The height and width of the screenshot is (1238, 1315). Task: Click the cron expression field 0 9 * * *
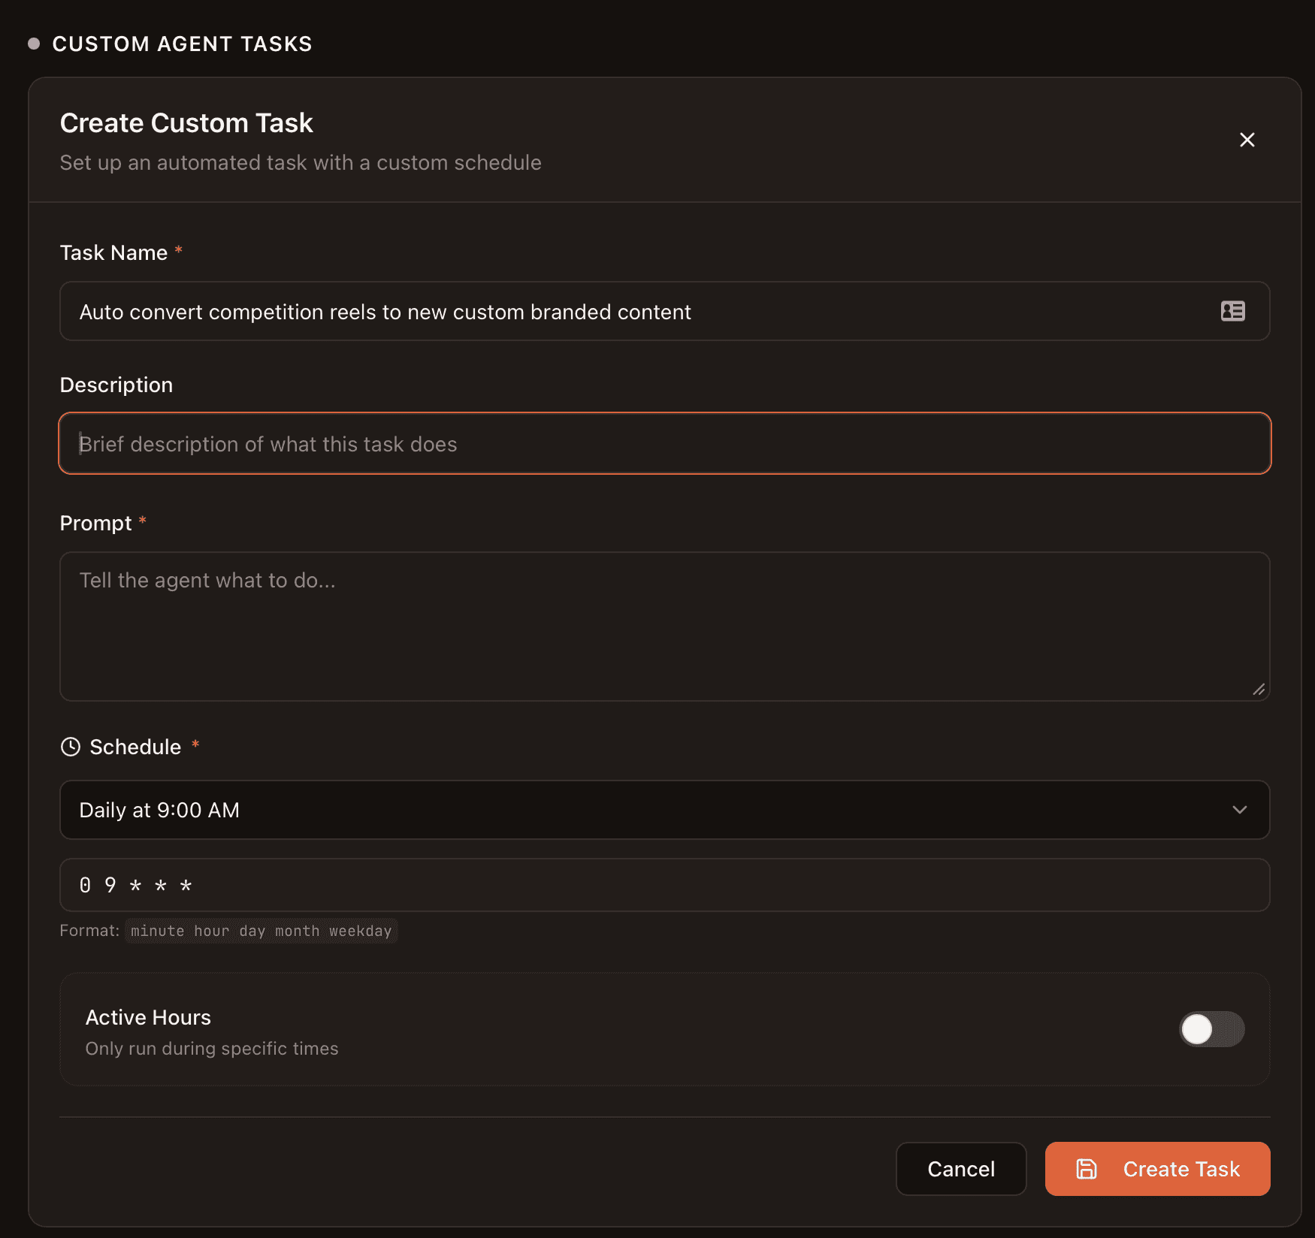tap(664, 885)
